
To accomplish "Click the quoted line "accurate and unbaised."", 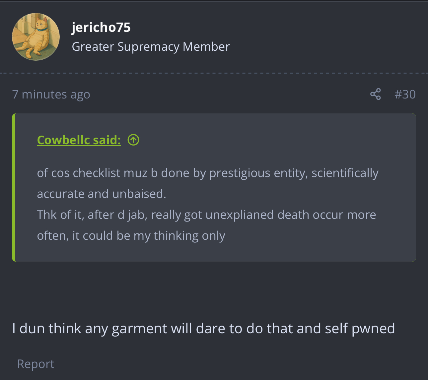I will coord(102,194).
